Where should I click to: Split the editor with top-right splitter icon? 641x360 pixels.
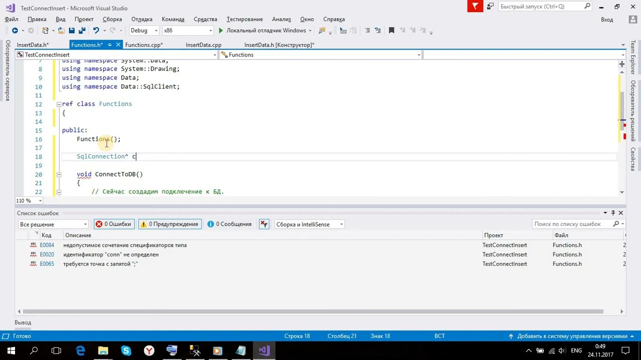(621, 64)
